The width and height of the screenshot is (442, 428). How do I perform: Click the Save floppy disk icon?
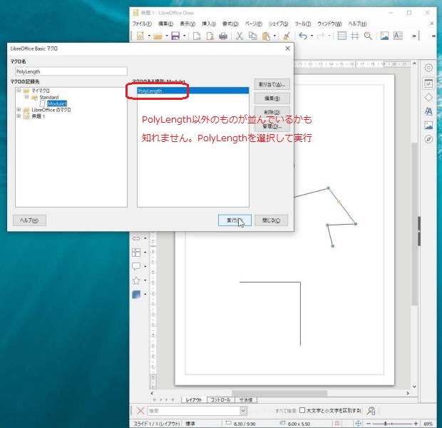(x=175, y=36)
